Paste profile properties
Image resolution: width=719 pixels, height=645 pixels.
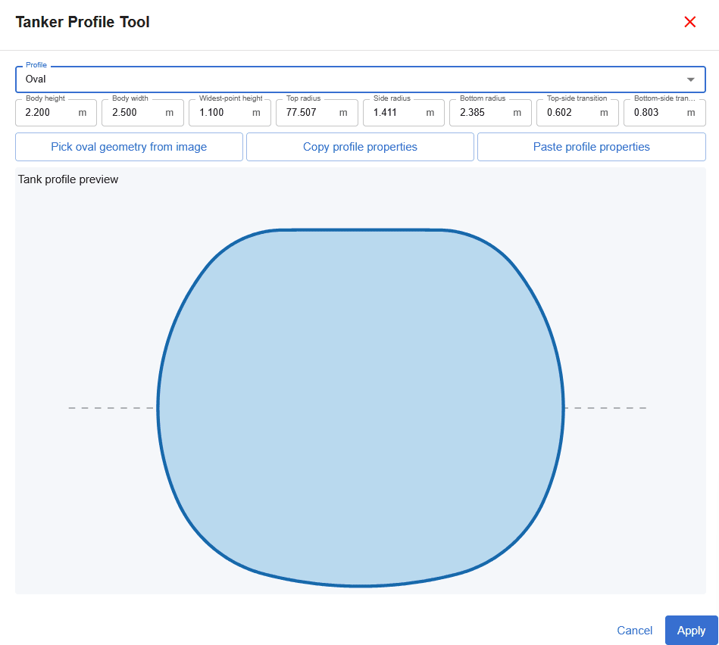tap(592, 147)
